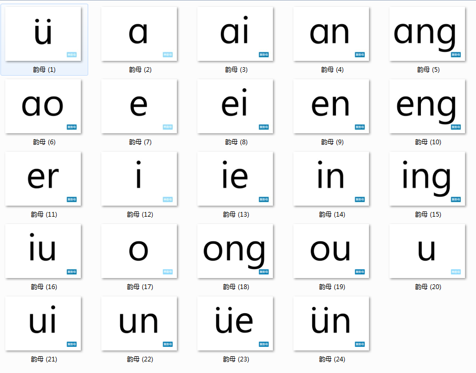Screen dimensions: 476x373
Task: Click the file name 韵母 (9)
Action: coord(332,142)
